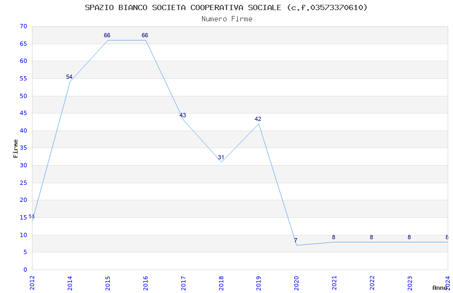Viewport: 453px width, 293px height.
Task: Click the data label '66' above 2016
Action: point(145,35)
